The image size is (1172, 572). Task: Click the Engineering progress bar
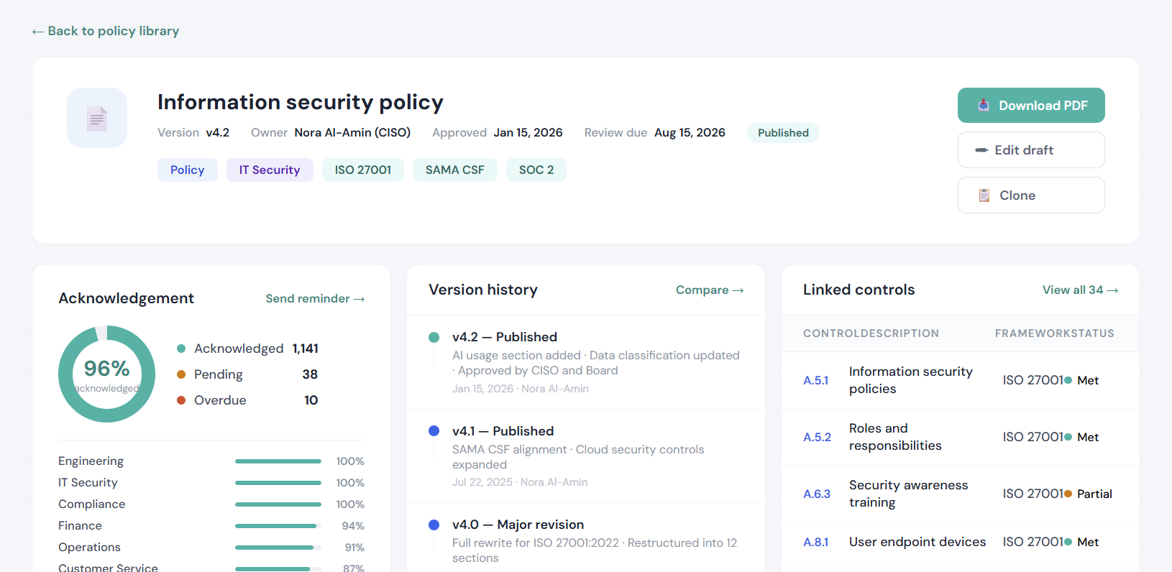(278, 461)
